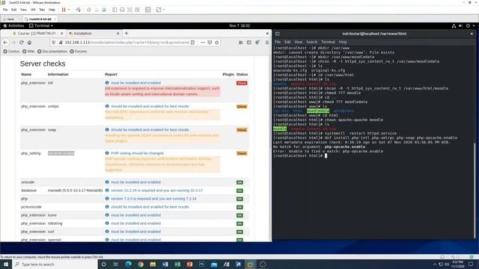The image size is (479, 269).
Task: Click VMware send Ctrl+Alt+Del icon
Action: click(78, 10)
